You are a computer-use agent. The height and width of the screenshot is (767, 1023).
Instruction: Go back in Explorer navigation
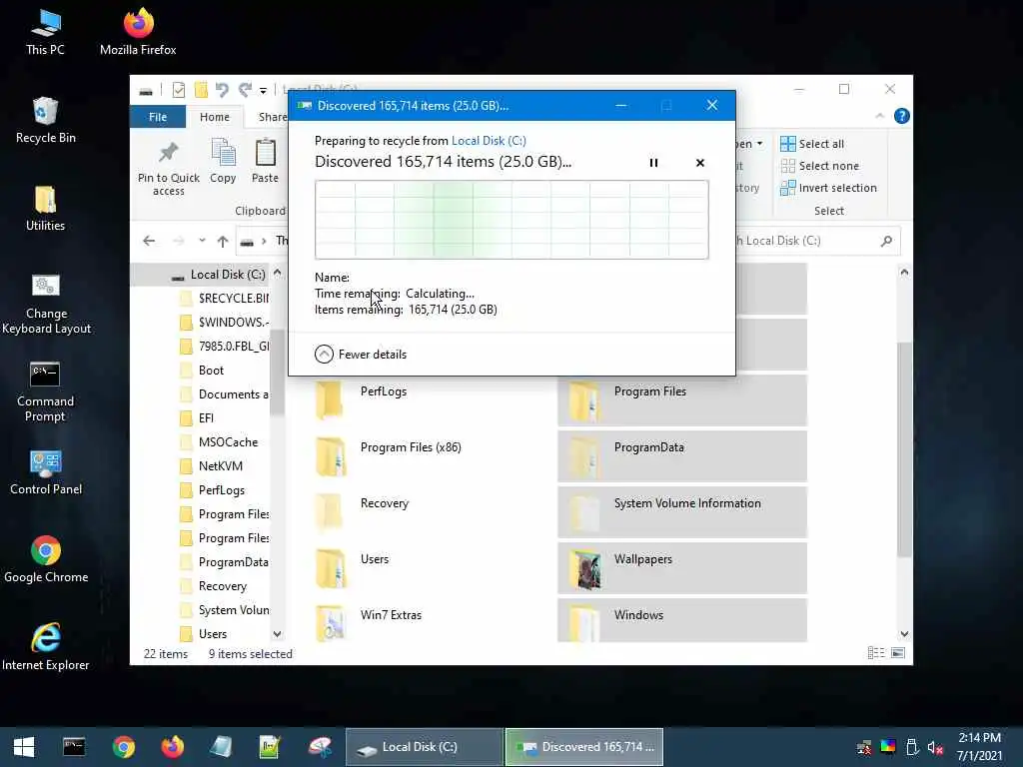tap(149, 241)
